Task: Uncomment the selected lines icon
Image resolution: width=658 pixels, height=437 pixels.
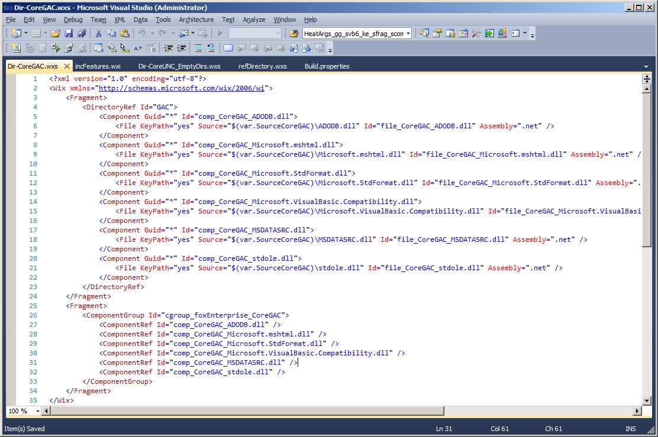Action: pos(211,48)
